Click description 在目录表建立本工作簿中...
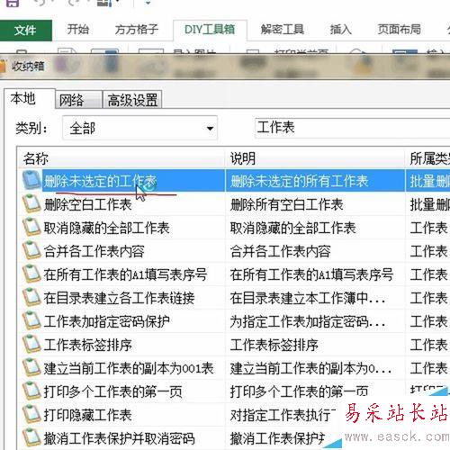 pos(308,298)
